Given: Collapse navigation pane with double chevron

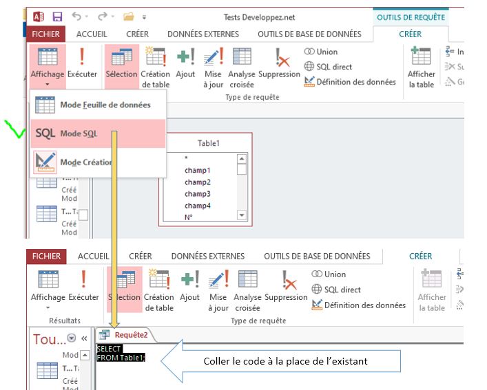Looking at the screenshot, I should tap(84, 338).
